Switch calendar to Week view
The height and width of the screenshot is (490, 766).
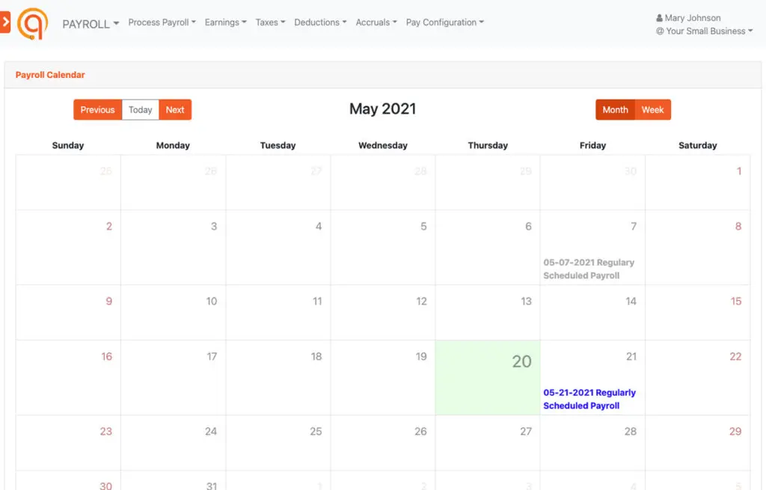coord(652,110)
